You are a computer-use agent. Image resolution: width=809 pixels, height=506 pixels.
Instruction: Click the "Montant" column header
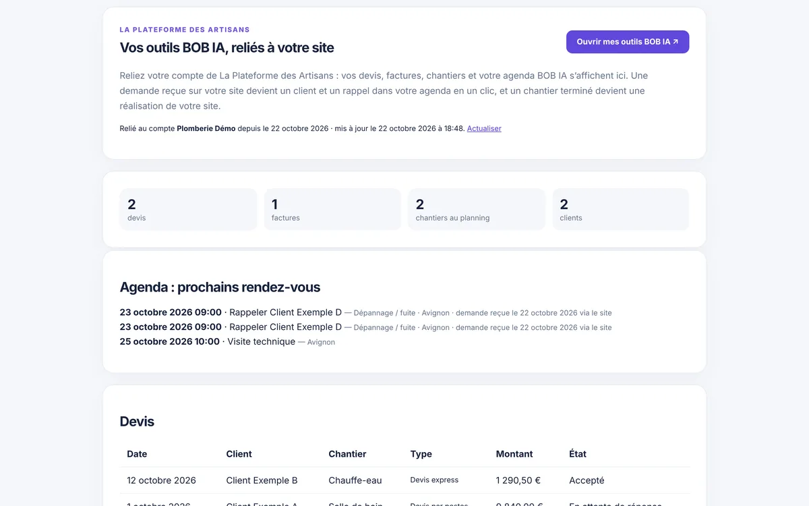point(514,454)
